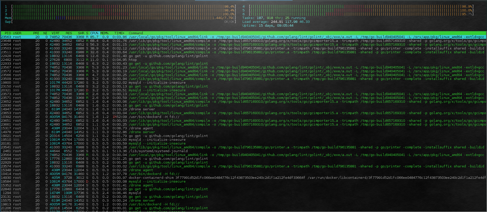The image size is (487, 212).
Task: Select compile row PID 23661
Action: 244,125
